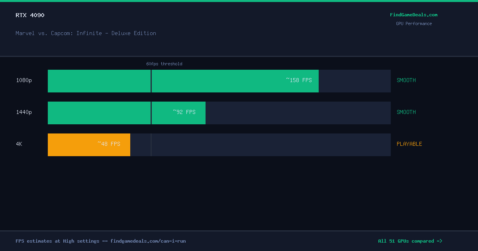Click the FindGameDeals.com site link
The image size is (478, 251).
click(x=413, y=15)
